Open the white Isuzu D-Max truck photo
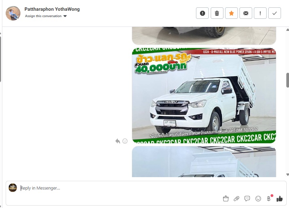This screenshot has height=208, width=289. [204, 95]
